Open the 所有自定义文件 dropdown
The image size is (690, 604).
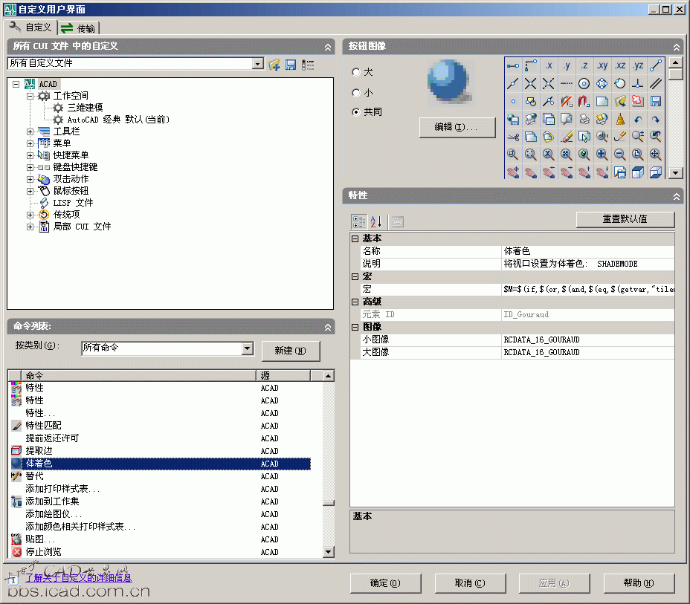click(258, 65)
